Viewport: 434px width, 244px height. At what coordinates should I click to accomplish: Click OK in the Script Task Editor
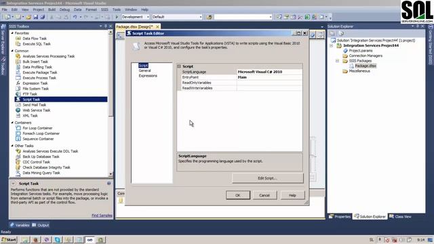pyautogui.click(x=238, y=195)
